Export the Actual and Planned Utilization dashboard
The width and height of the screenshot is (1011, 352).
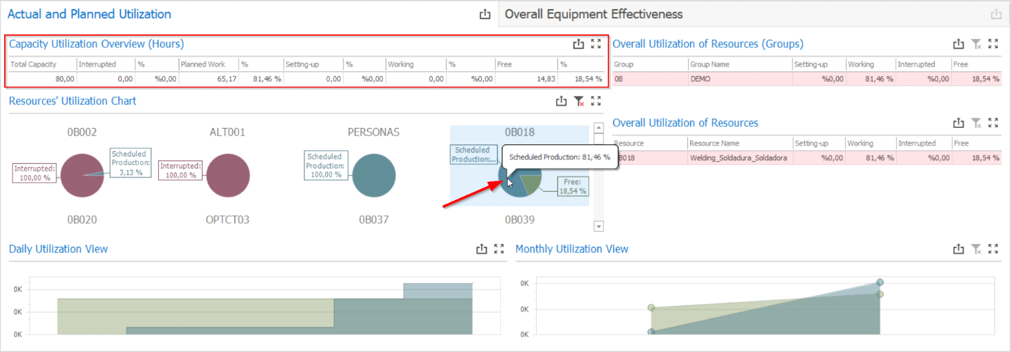tap(485, 14)
